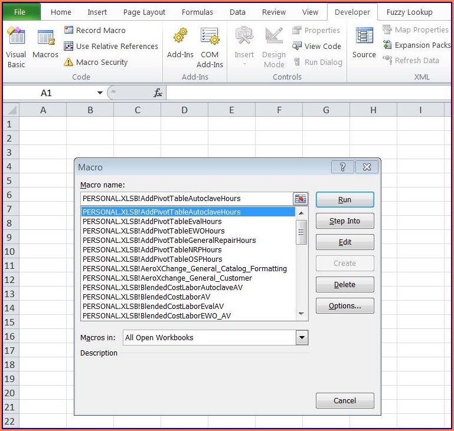Open the Add-Ins manager
Image resolution: width=454 pixels, height=431 pixels.
pos(180,44)
